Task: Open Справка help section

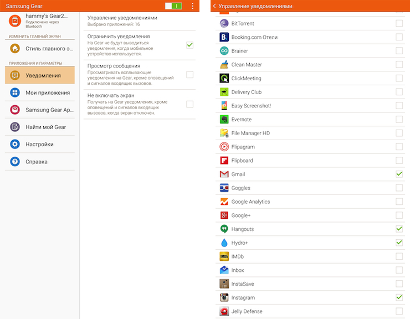Action: coord(40,162)
